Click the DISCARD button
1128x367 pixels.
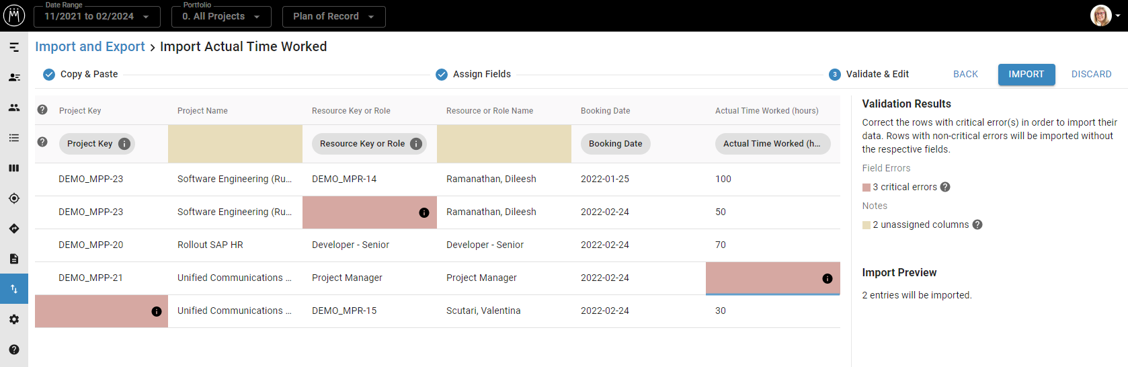point(1091,74)
